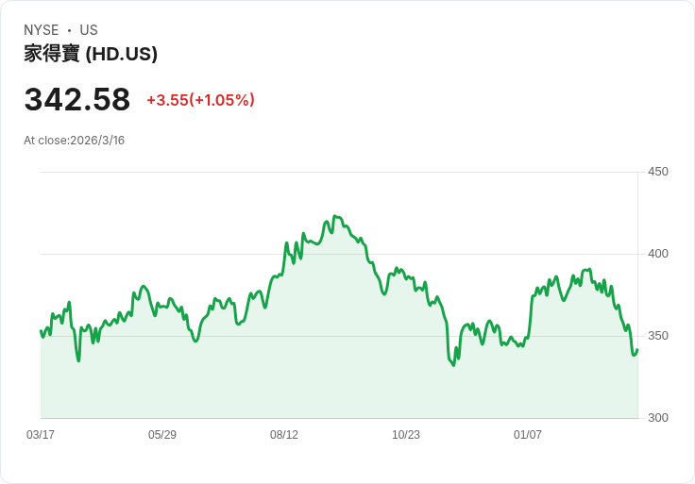Click the 08/12 date axis label
This screenshot has height=484, width=695.
tap(284, 434)
